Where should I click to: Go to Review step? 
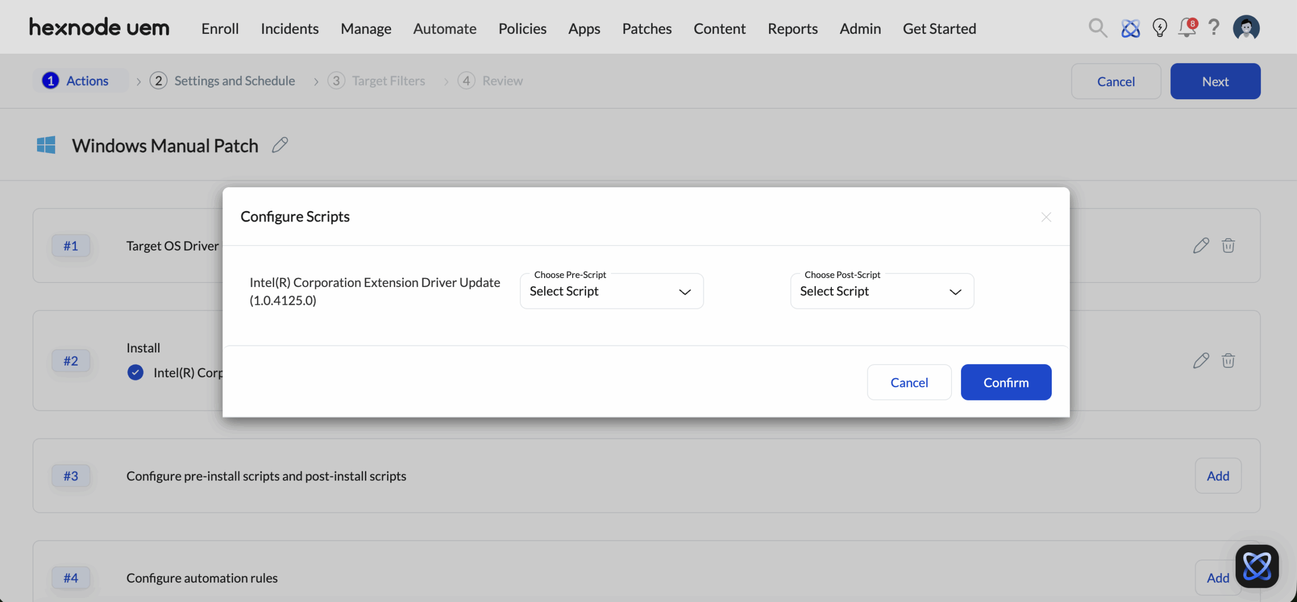490,81
